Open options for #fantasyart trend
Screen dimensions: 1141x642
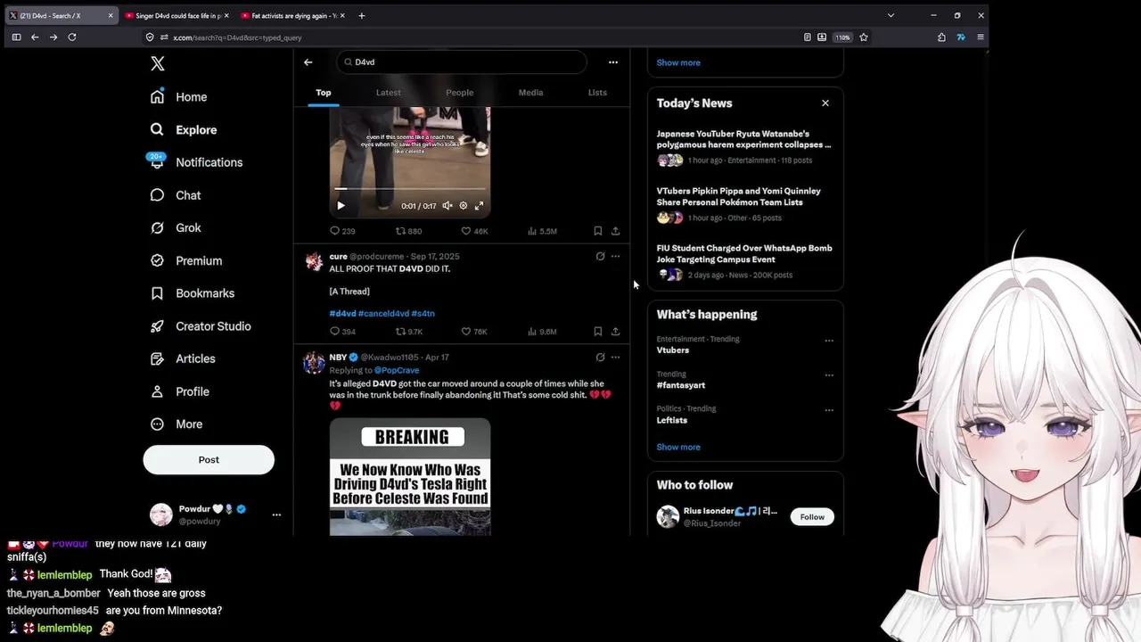point(829,375)
